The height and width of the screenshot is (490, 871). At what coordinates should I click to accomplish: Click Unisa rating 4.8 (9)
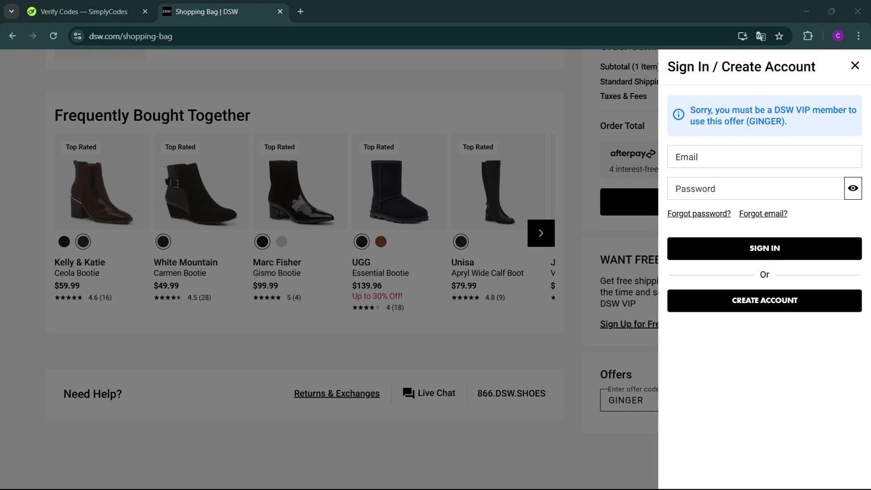coord(478,297)
